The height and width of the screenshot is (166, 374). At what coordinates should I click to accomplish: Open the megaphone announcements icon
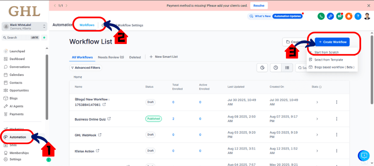[x=340, y=16]
